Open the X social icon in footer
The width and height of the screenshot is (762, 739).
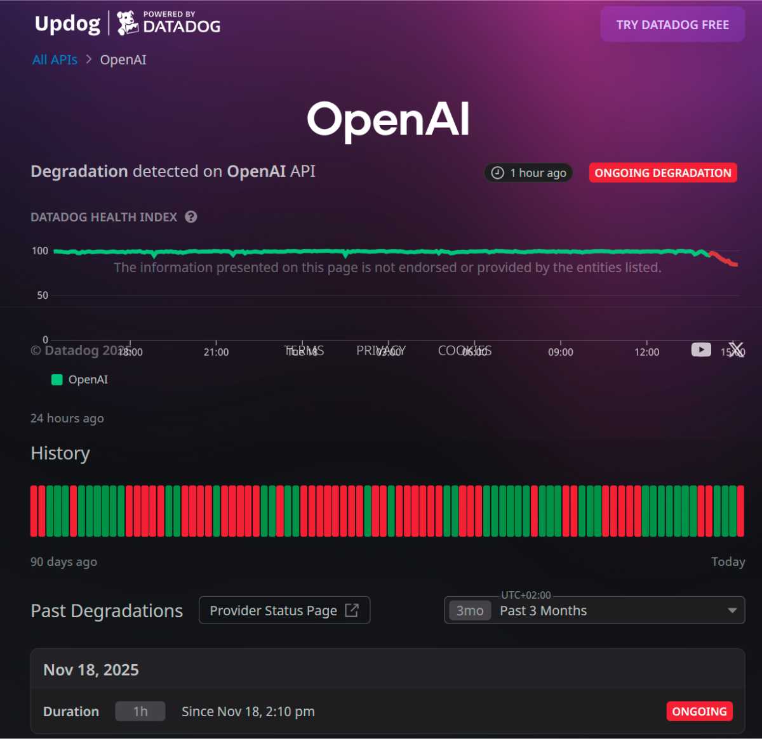736,350
